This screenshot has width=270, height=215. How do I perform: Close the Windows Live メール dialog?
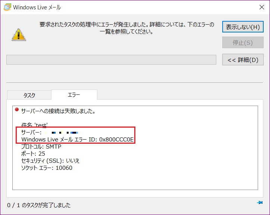tap(261, 7)
